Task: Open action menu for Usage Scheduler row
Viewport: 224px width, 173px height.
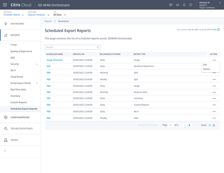Action: coord(214,60)
